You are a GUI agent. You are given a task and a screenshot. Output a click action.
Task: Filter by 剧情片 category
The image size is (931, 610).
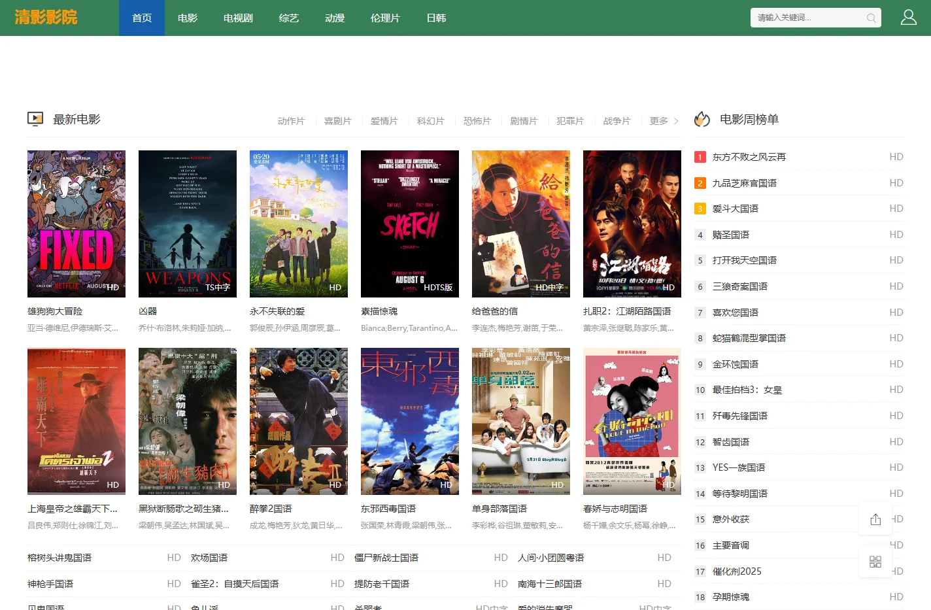(523, 121)
